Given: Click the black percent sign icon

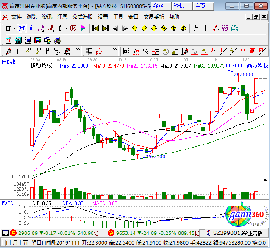Looking at the screenshot, I should [146, 51].
